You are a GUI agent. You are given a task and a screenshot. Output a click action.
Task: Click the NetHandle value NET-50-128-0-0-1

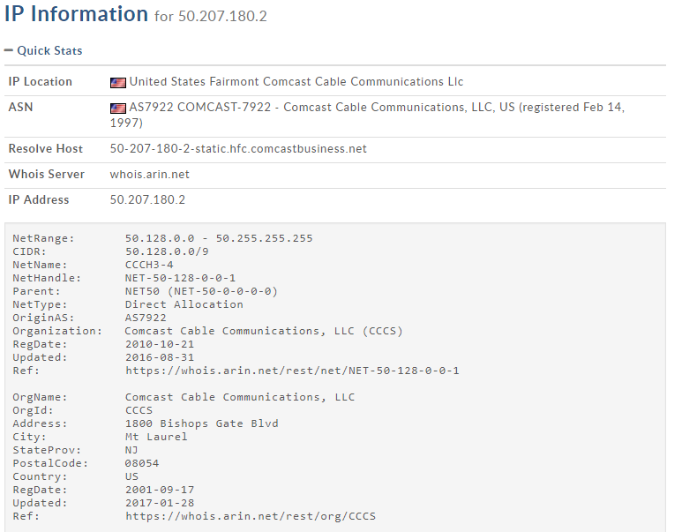[180, 278]
